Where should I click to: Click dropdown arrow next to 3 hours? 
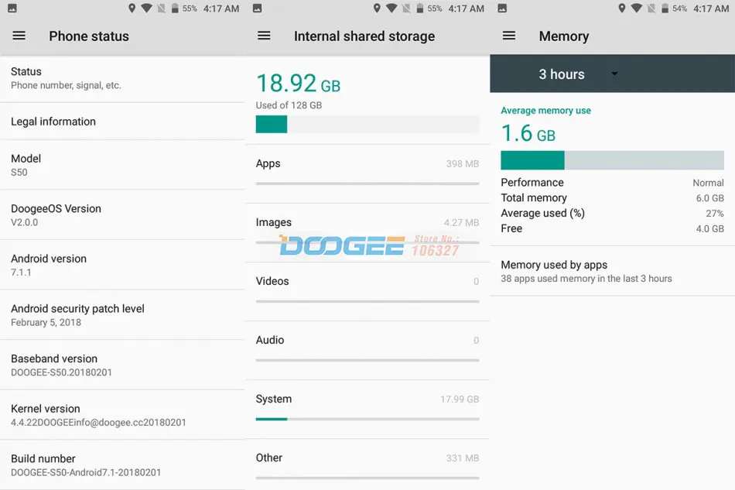614,74
